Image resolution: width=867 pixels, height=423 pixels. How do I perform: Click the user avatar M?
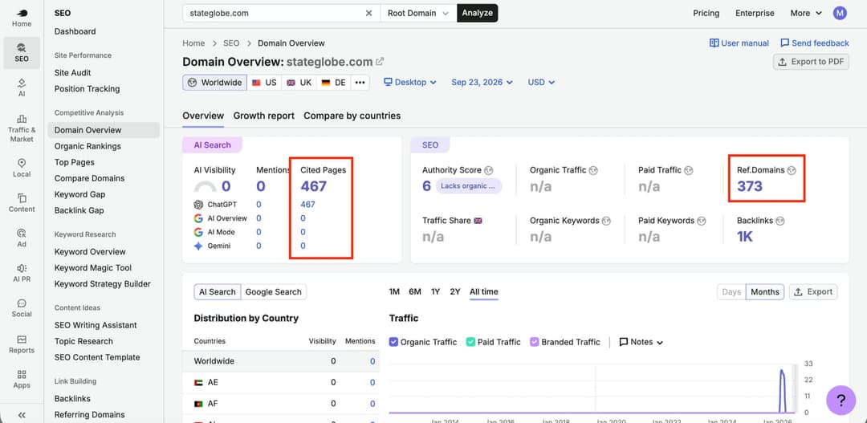point(840,14)
